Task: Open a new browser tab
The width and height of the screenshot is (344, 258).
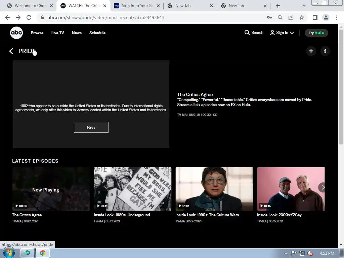Action: tap(278, 6)
